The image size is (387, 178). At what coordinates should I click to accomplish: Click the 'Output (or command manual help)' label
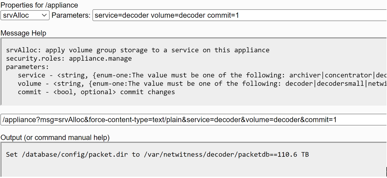[55, 137]
